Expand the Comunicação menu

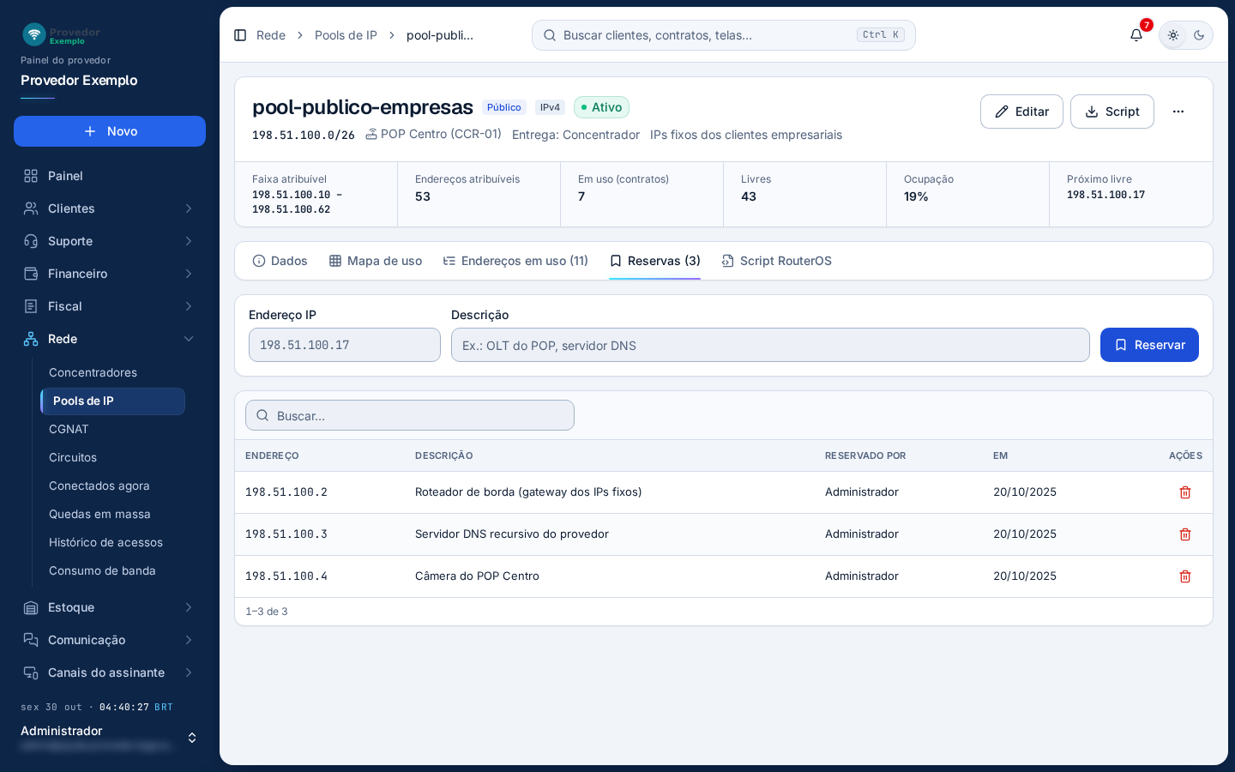click(x=110, y=640)
